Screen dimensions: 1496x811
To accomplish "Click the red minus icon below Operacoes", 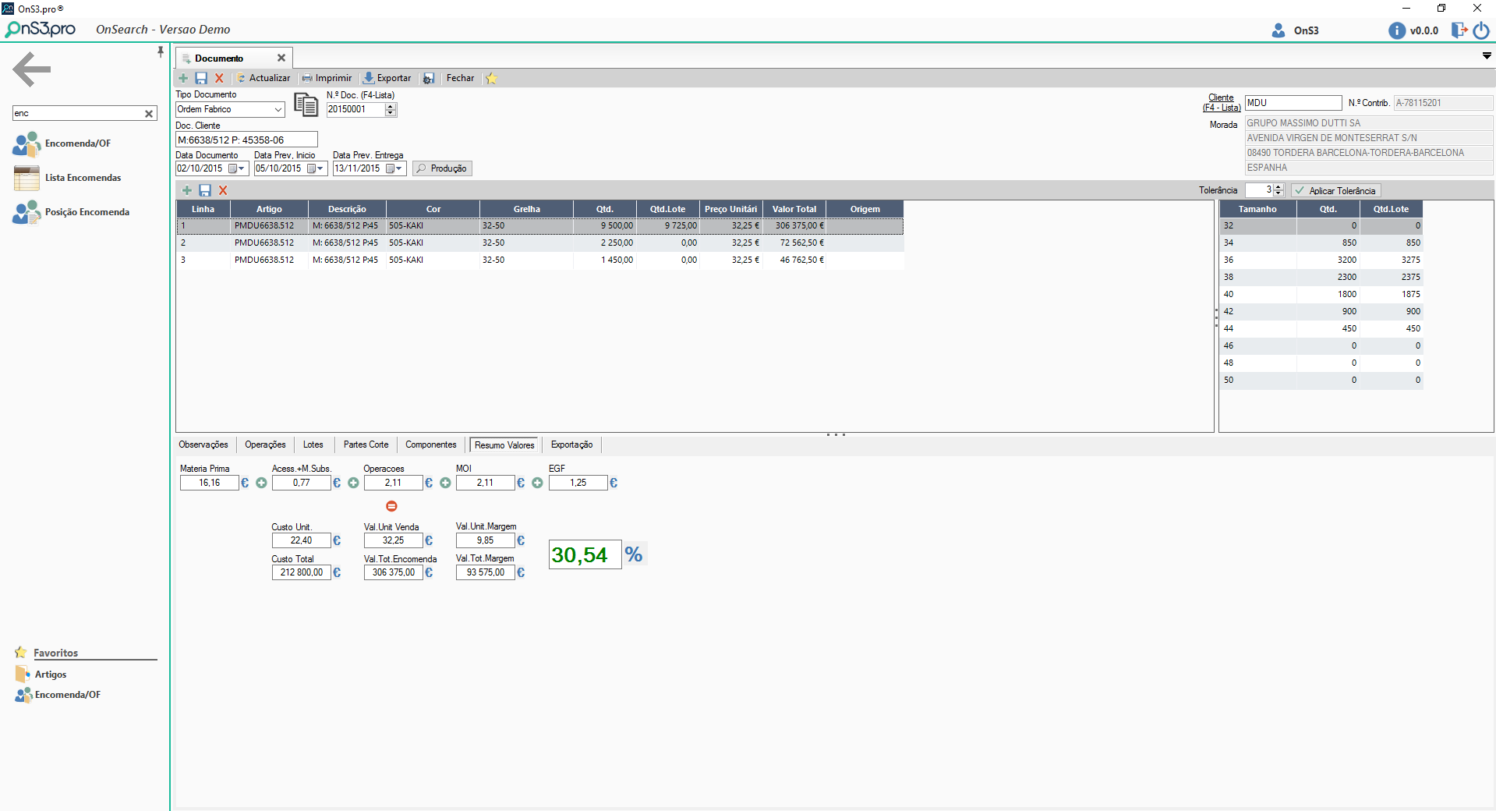I will coord(391,506).
